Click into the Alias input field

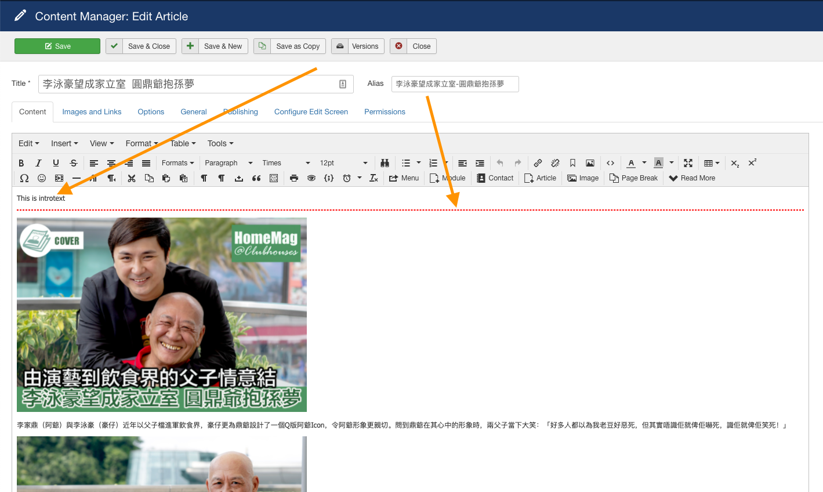point(455,84)
